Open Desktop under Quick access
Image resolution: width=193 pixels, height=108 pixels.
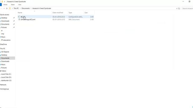(4, 18)
